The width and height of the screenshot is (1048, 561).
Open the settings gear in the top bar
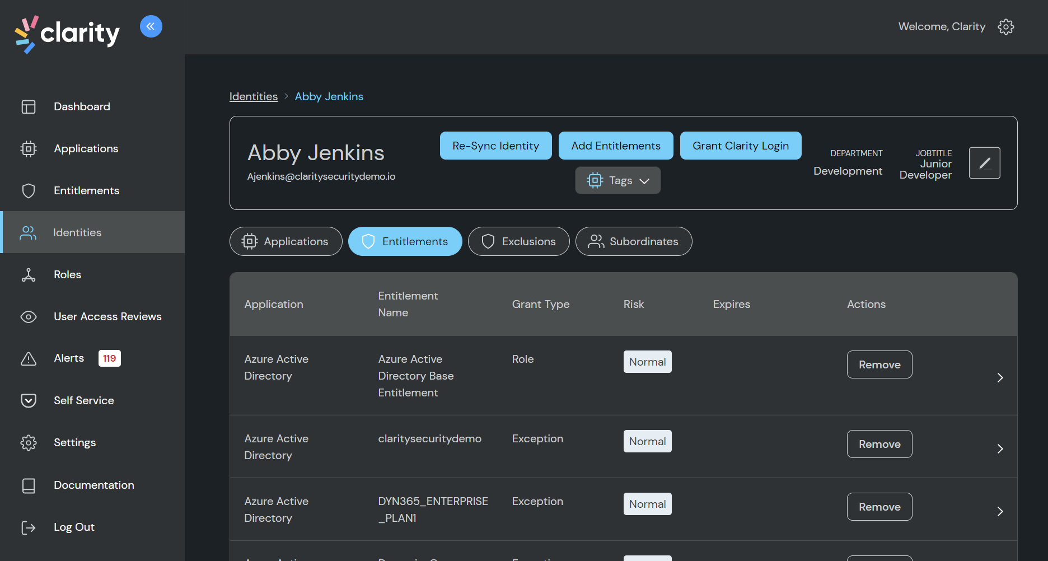(1006, 26)
